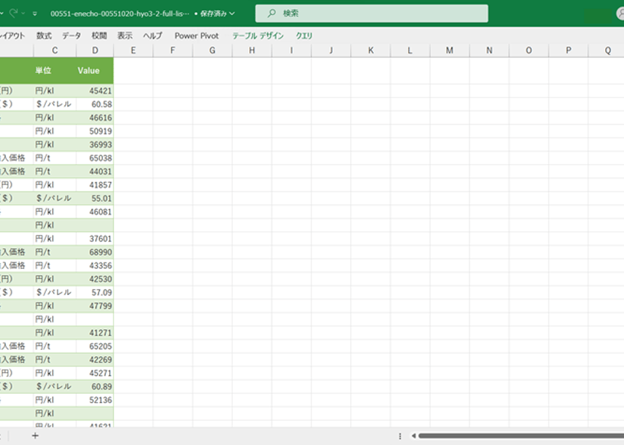Open the 数式 ribbon tab
This screenshot has height=445, width=624.
point(44,36)
